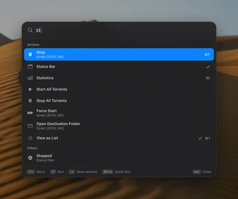The image size is (238, 199).
Task: Click the "Status filter" subtitle text
Action: click(x=45, y=160)
